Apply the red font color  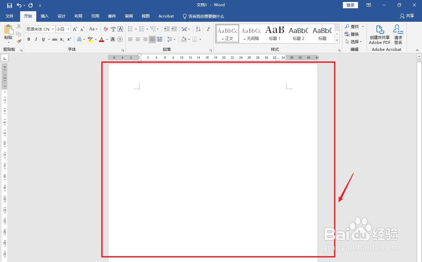click(x=102, y=39)
